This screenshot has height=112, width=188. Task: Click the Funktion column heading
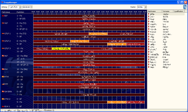[x=20, y=12]
